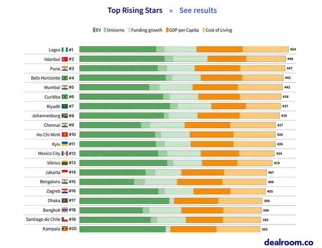Click the Mexico flag beside Mexico City

click(64, 153)
